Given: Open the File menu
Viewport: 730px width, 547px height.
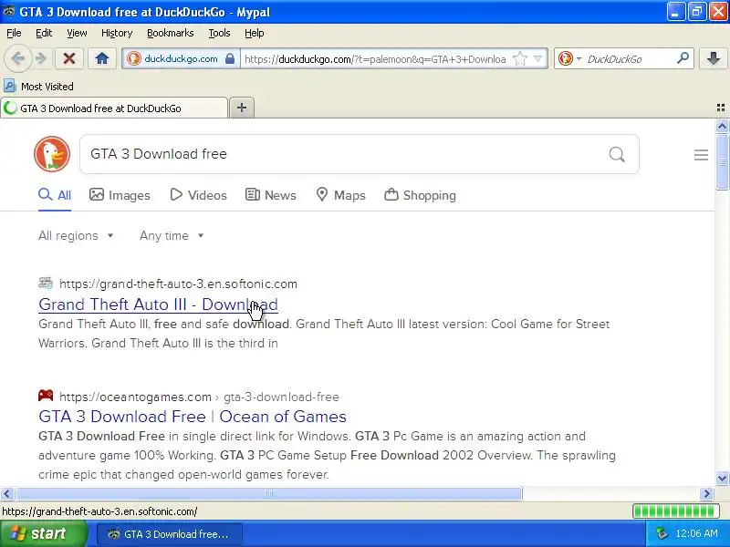Looking at the screenshot, I should point(14,33).
